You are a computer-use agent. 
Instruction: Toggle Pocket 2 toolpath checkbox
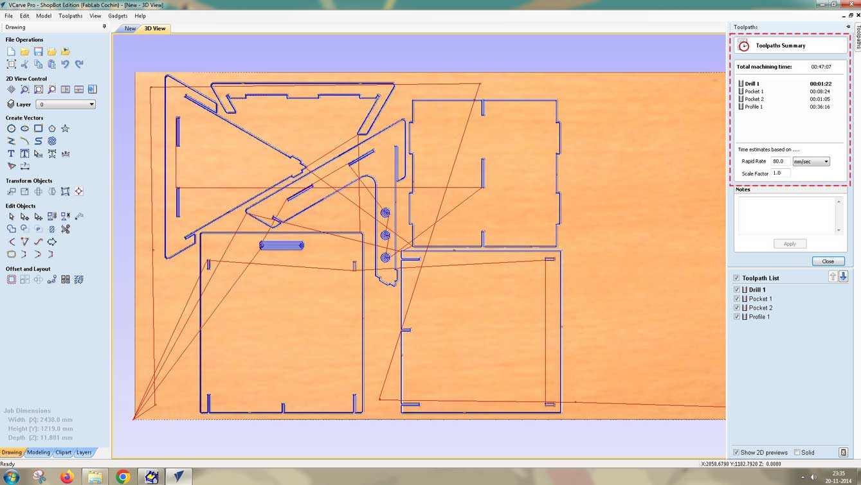737,308
